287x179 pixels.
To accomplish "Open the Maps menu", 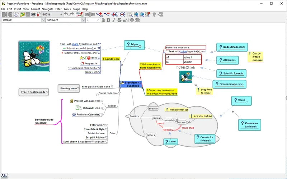I will [76, 9].
